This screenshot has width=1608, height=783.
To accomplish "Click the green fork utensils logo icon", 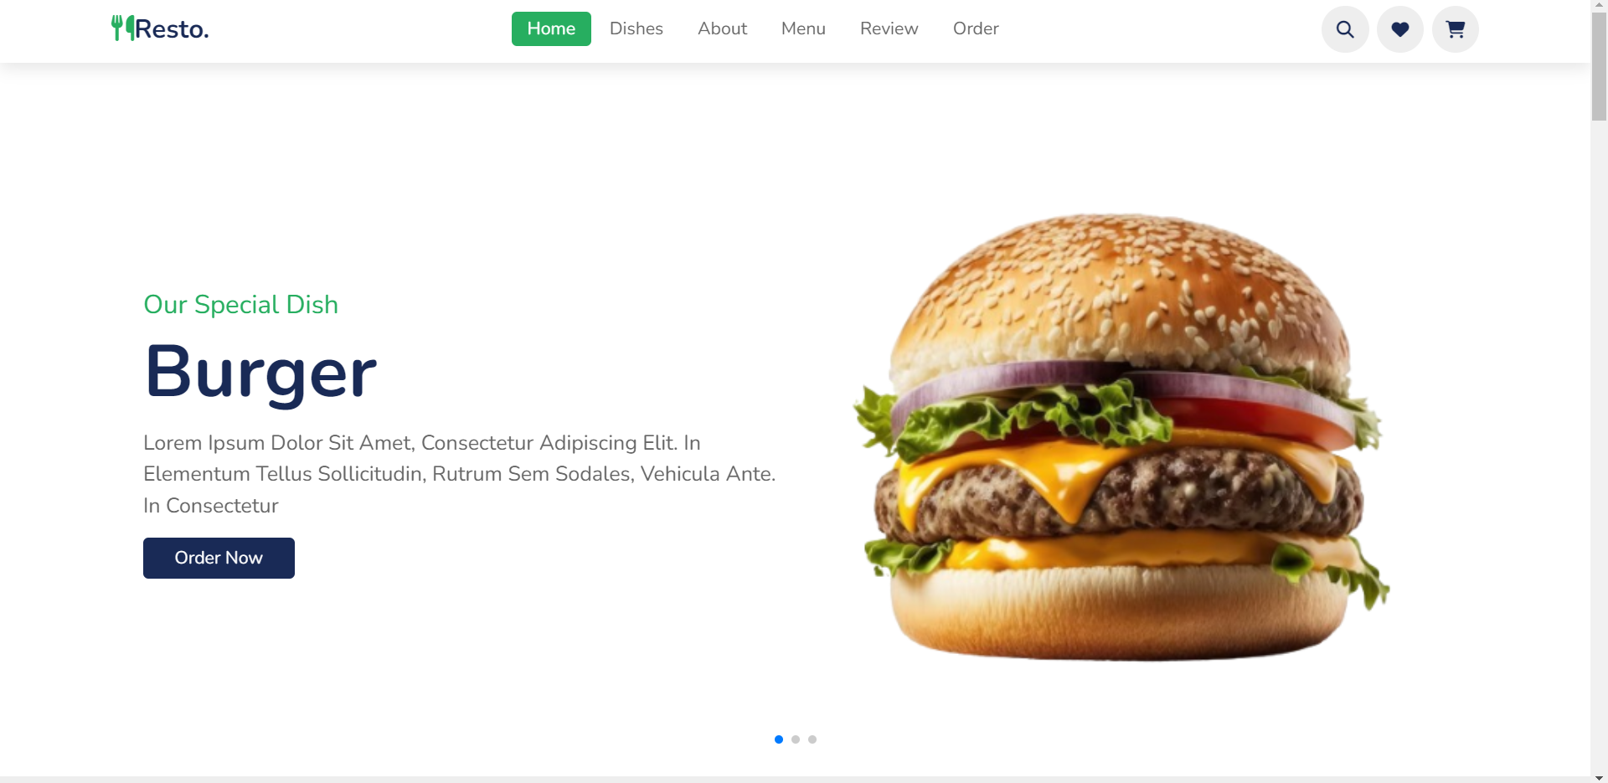I will click(x=123, y=28).
